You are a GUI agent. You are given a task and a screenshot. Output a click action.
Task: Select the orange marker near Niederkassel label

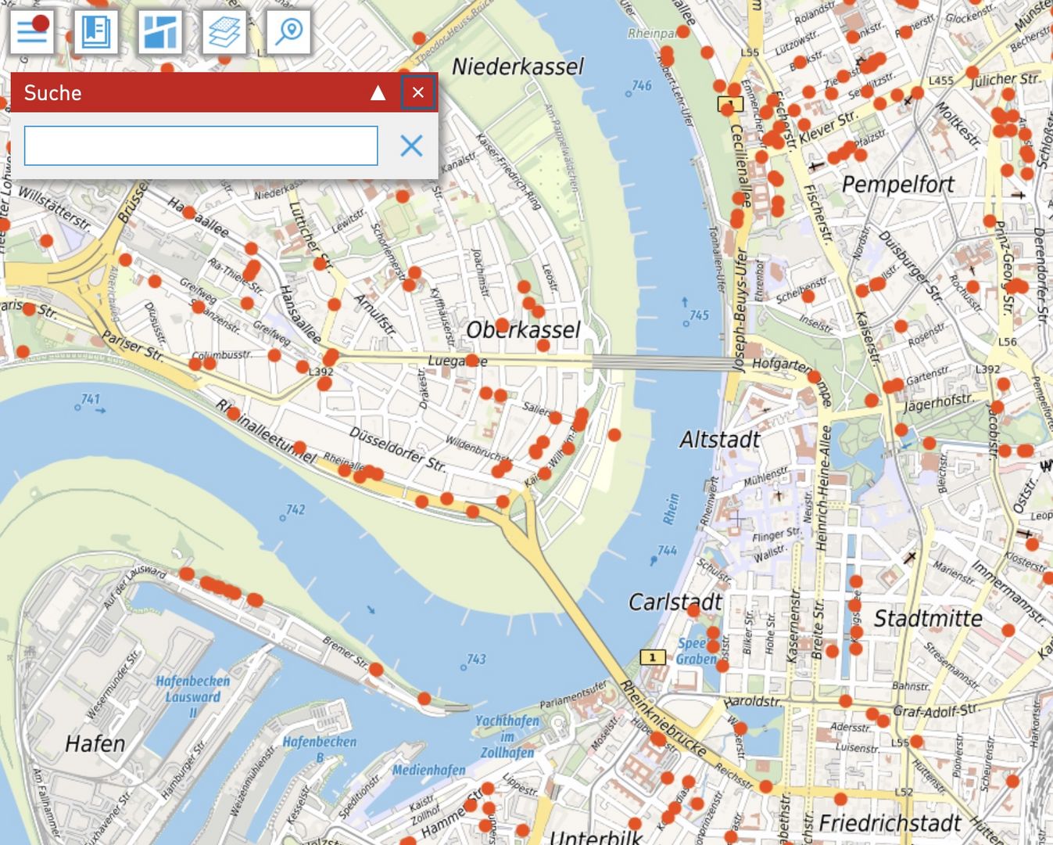(419, 38)
